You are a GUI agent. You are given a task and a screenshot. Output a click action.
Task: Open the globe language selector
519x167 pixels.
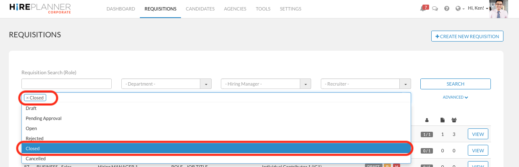tap(459, 9)
